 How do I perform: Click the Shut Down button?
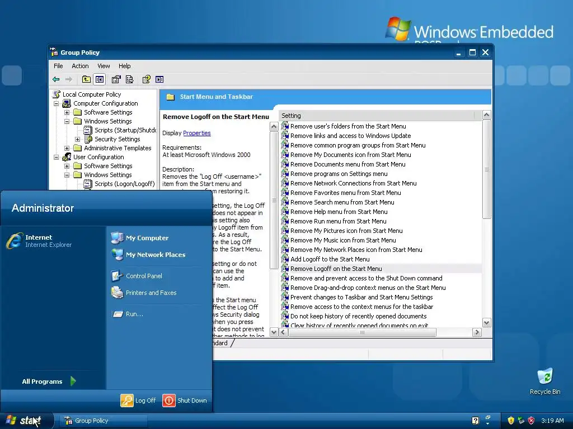click(x=185, y=400)
